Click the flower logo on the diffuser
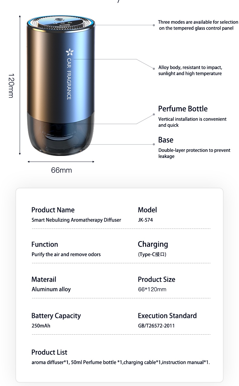 69,52
